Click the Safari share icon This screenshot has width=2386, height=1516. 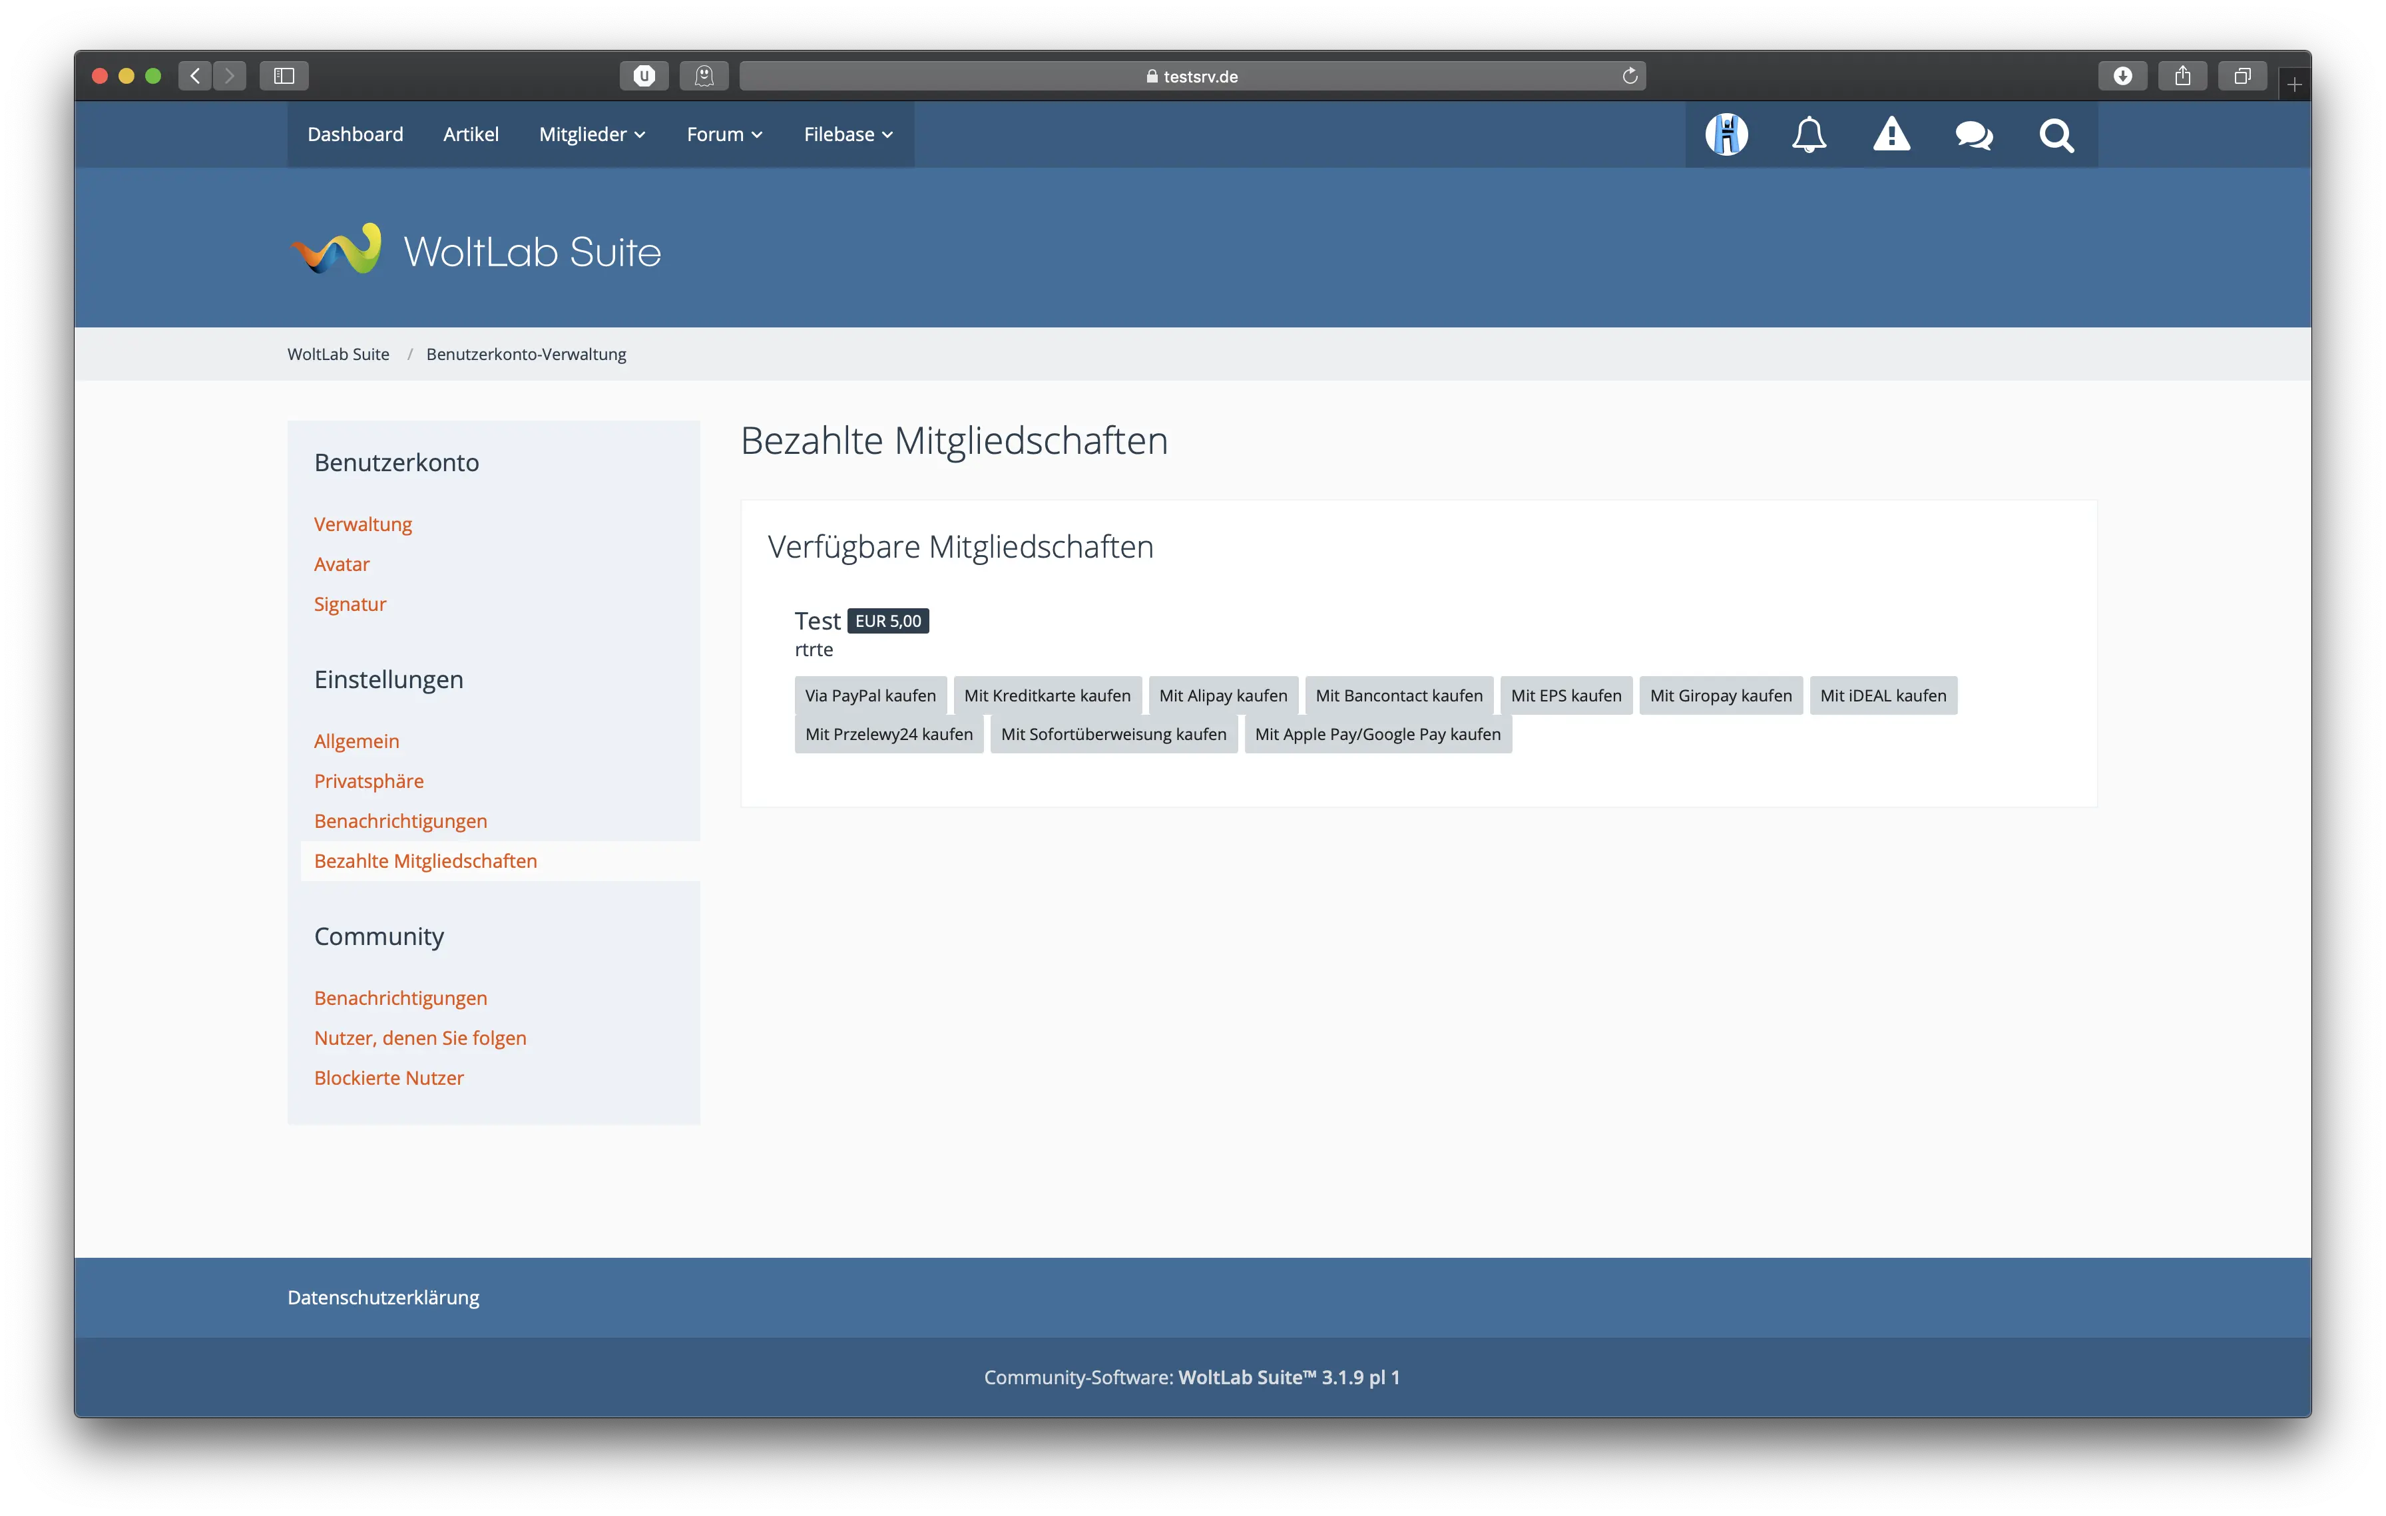click(2182, 77)
